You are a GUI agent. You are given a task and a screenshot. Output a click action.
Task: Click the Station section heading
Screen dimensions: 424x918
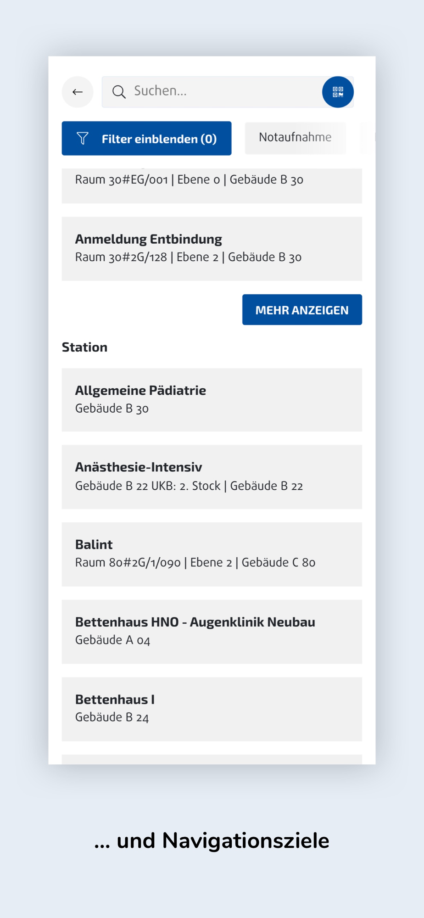click(85, 347)
